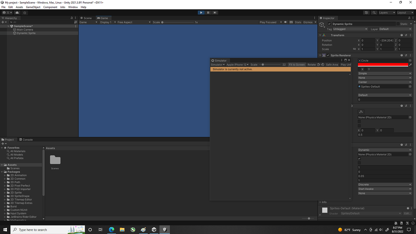The image size is (416, 234).
Task: Disable the Sprite Renderer component checkbox
Action: pos(328,55)
